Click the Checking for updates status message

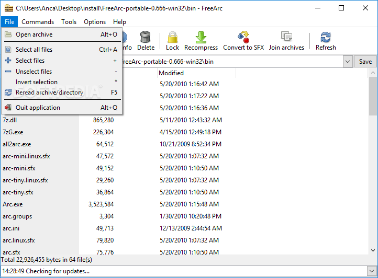click(46, 271)
